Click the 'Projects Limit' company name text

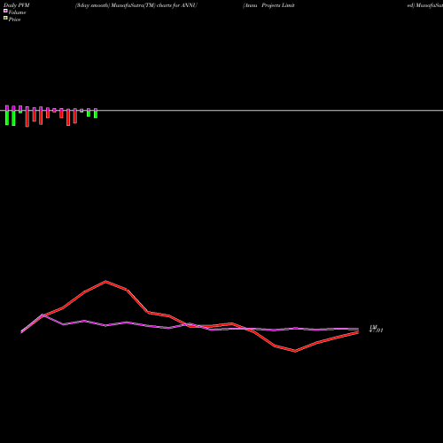click(278, 5)
